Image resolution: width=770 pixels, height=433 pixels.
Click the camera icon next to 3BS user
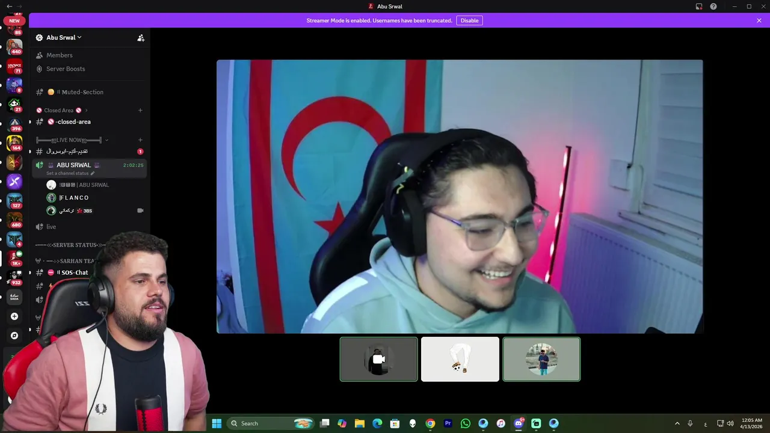point(140,210)
